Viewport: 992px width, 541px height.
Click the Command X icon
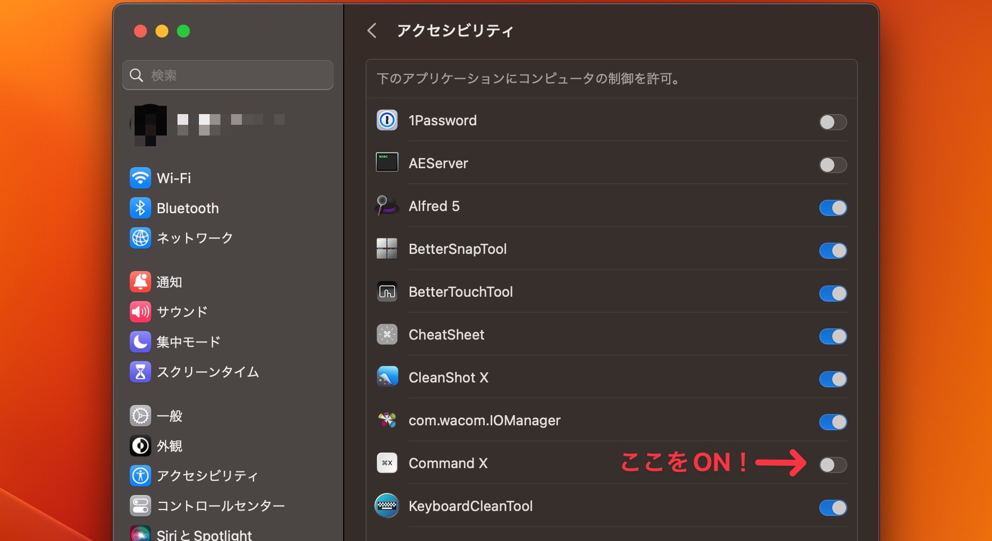tap(387, 463)
